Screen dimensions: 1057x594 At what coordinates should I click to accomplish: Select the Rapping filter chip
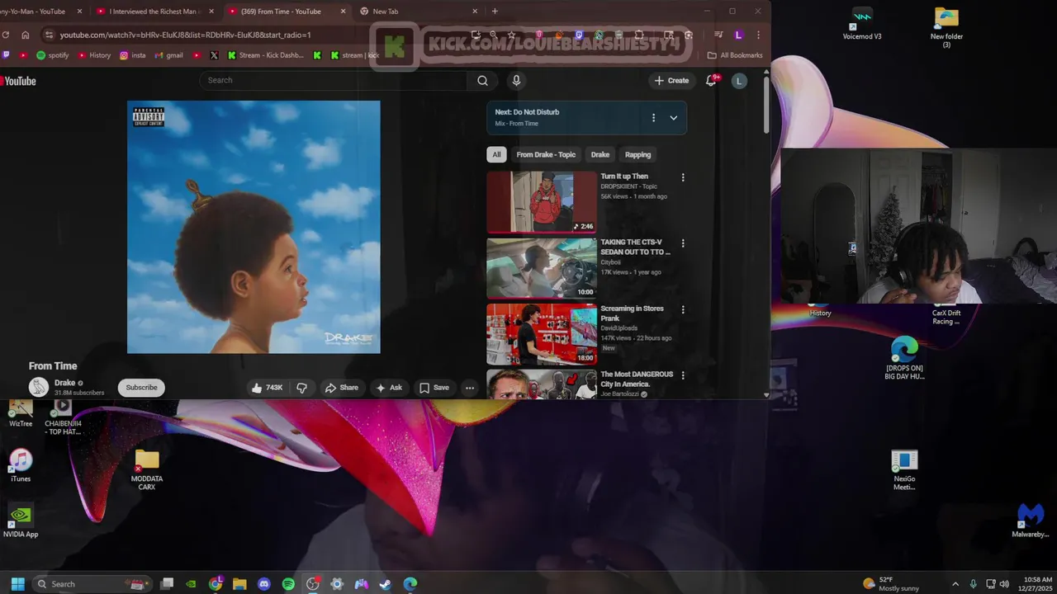638,154
